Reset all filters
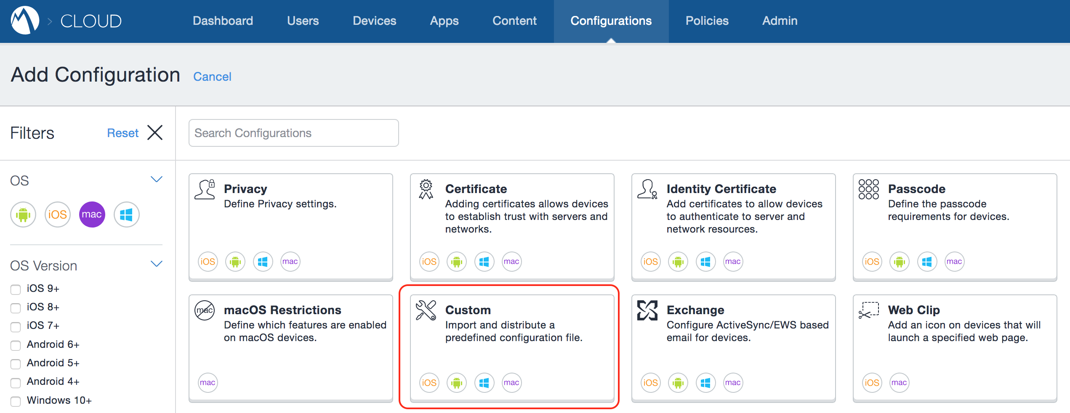The image size is (1070, 413). (x=122, y=133)
